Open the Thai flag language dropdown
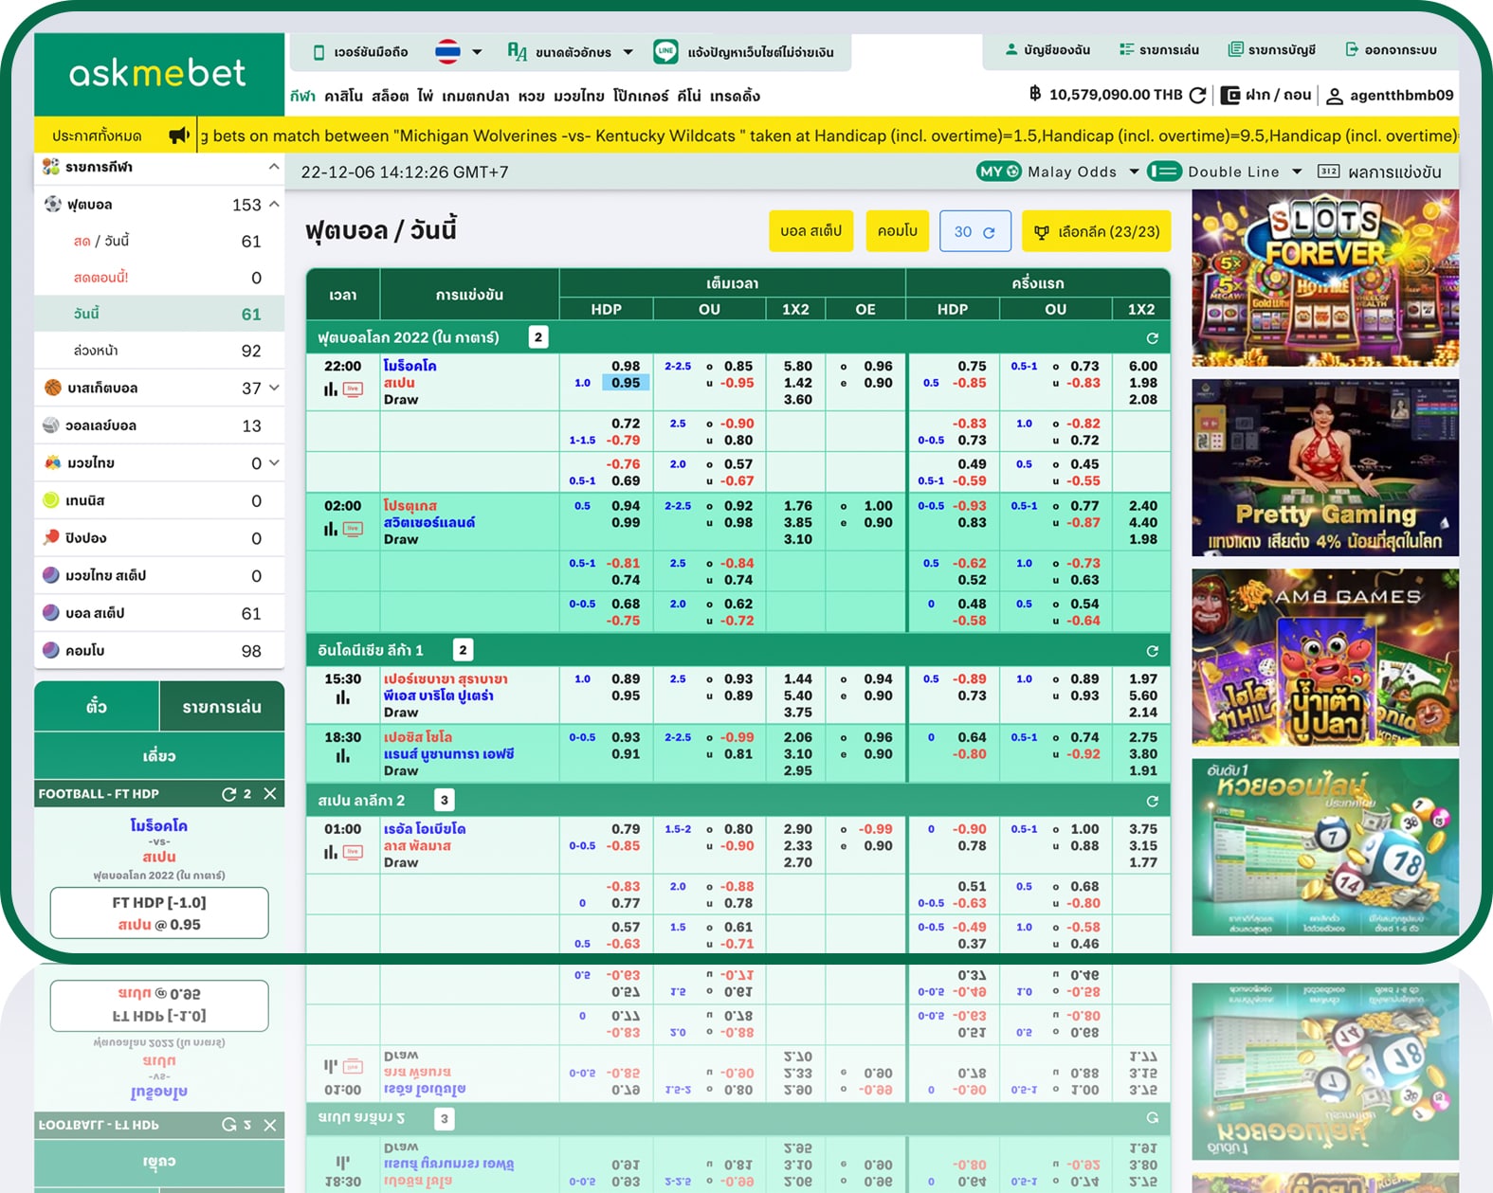This screenshot has height=1193, width=1493. tap(459, 52)
